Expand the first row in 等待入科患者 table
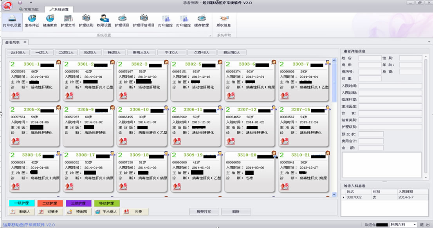 (343, 198)
